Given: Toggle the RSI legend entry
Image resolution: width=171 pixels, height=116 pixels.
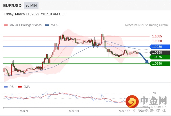Looking at the screenshot, I should click(x=9, y=87).
